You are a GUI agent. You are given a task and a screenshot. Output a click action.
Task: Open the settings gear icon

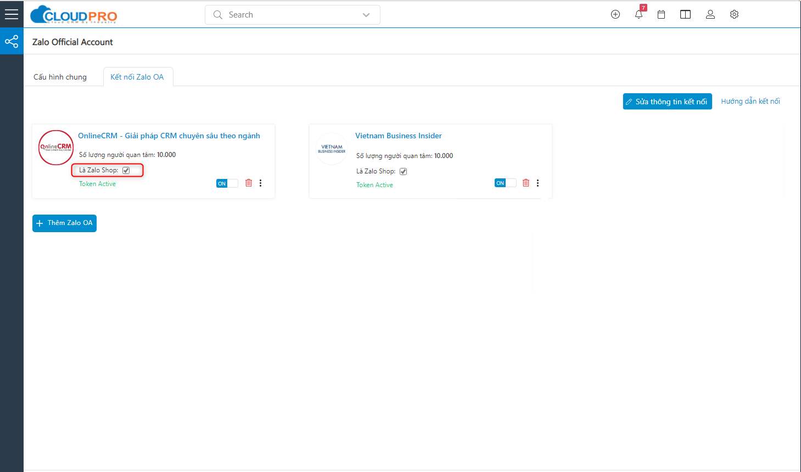[734, 15]
